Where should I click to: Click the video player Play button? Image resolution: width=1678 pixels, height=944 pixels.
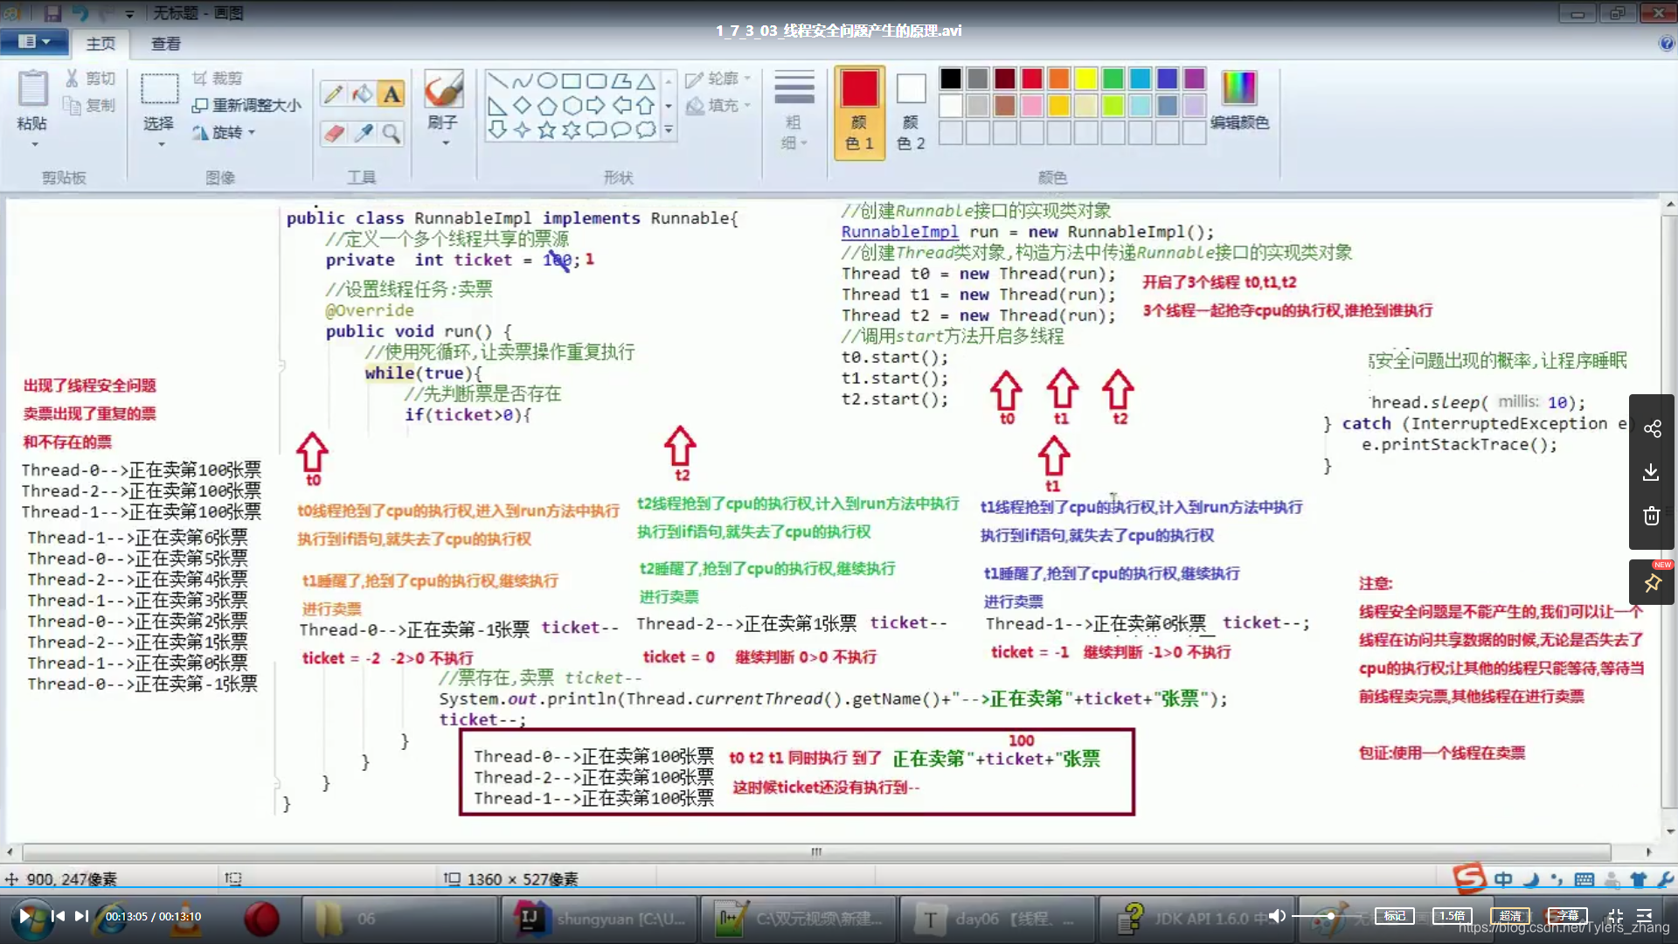tap(25, 916)
